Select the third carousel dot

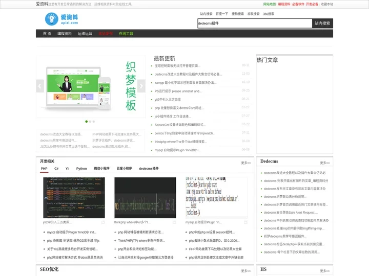tap(94, 122)
